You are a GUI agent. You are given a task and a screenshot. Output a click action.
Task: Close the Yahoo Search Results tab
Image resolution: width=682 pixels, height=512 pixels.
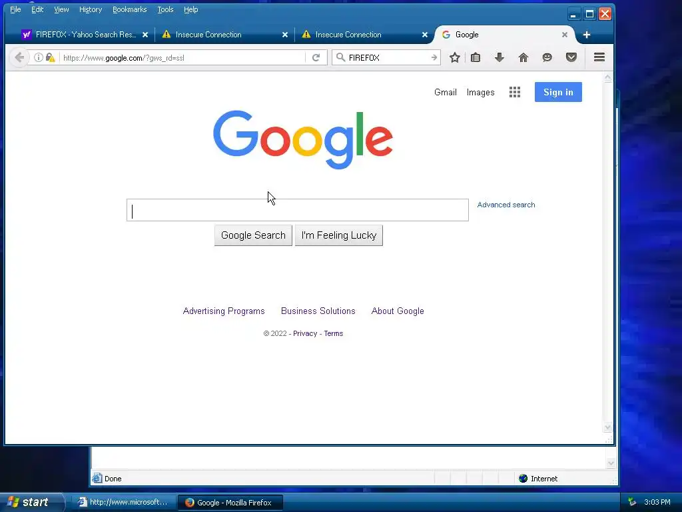[x=145, y=35]
